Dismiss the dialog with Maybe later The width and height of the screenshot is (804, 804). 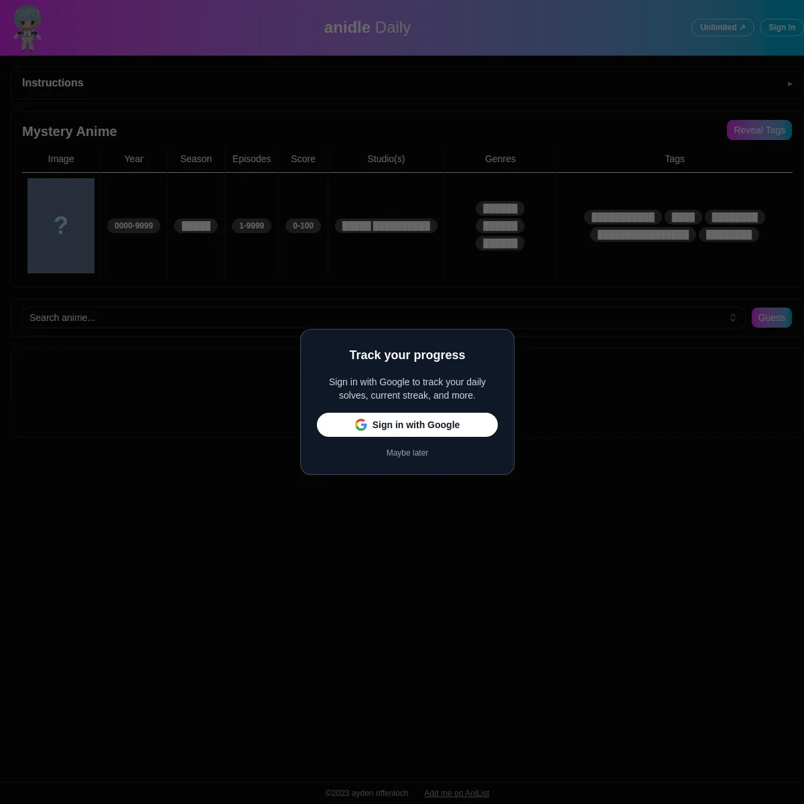tap(407, 453)
